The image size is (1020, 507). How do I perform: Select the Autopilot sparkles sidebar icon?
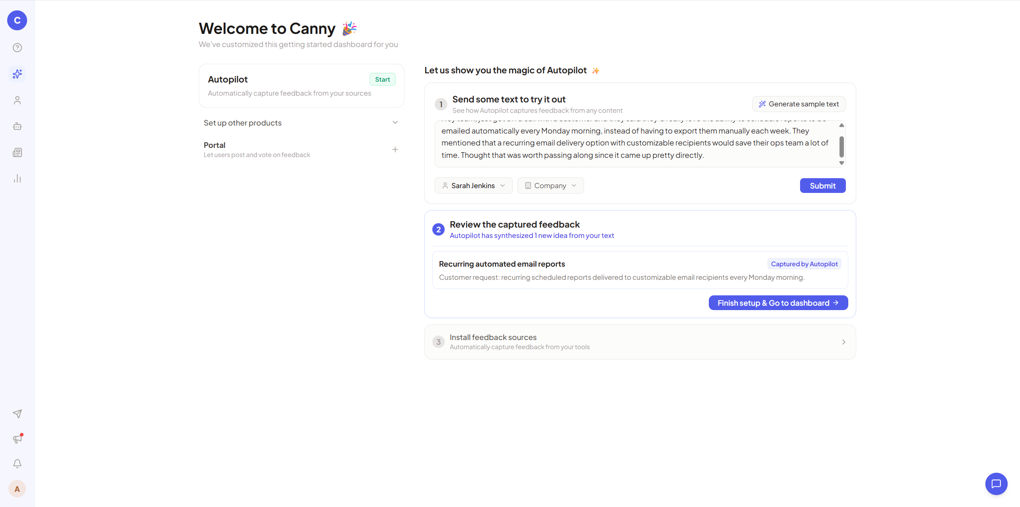[x=17, y=74]
